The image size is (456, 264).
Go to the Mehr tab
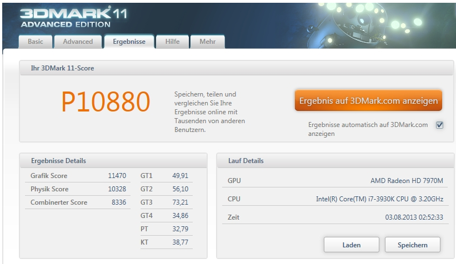coord(207,42)
